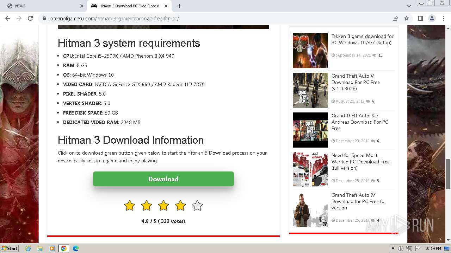Launch Internet Explorer from the taskbar
Viewport: 451px width, 253px height.
coord(28,248)
